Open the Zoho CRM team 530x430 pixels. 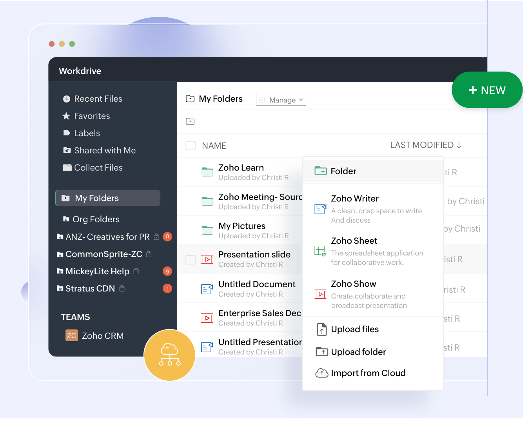[x=103, y=336]
